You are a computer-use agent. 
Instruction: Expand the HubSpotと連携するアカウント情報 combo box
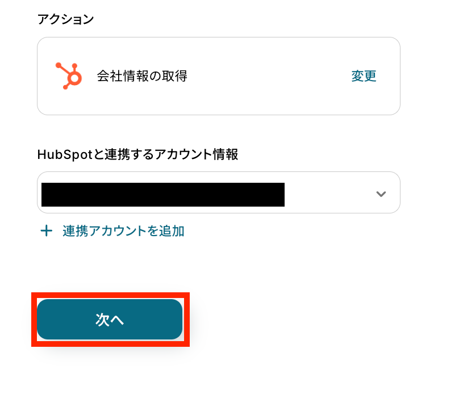coord(218,192)
